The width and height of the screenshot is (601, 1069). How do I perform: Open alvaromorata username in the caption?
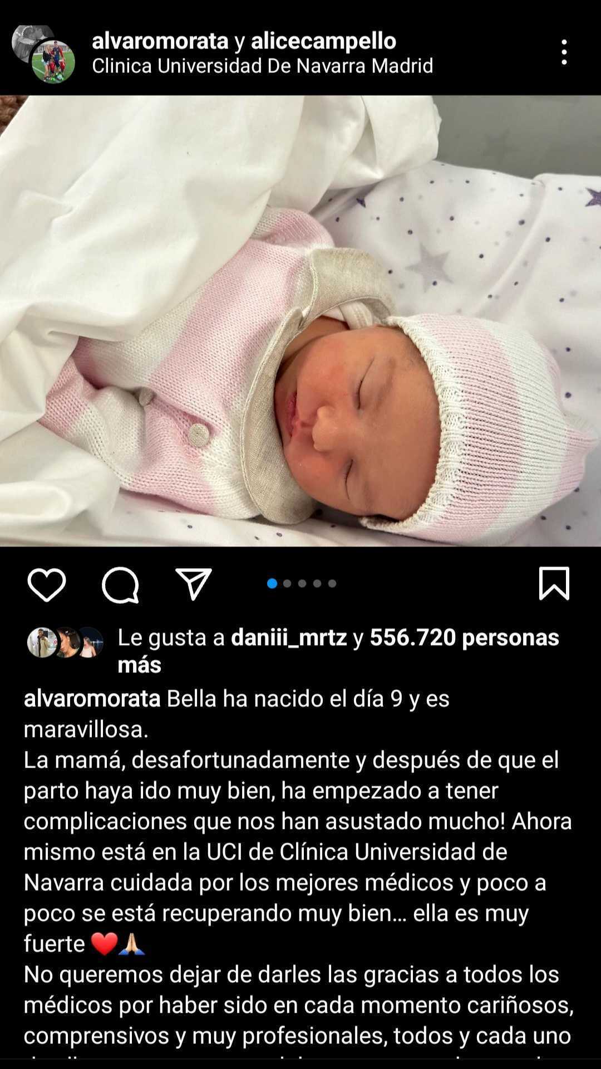(92, 699)
